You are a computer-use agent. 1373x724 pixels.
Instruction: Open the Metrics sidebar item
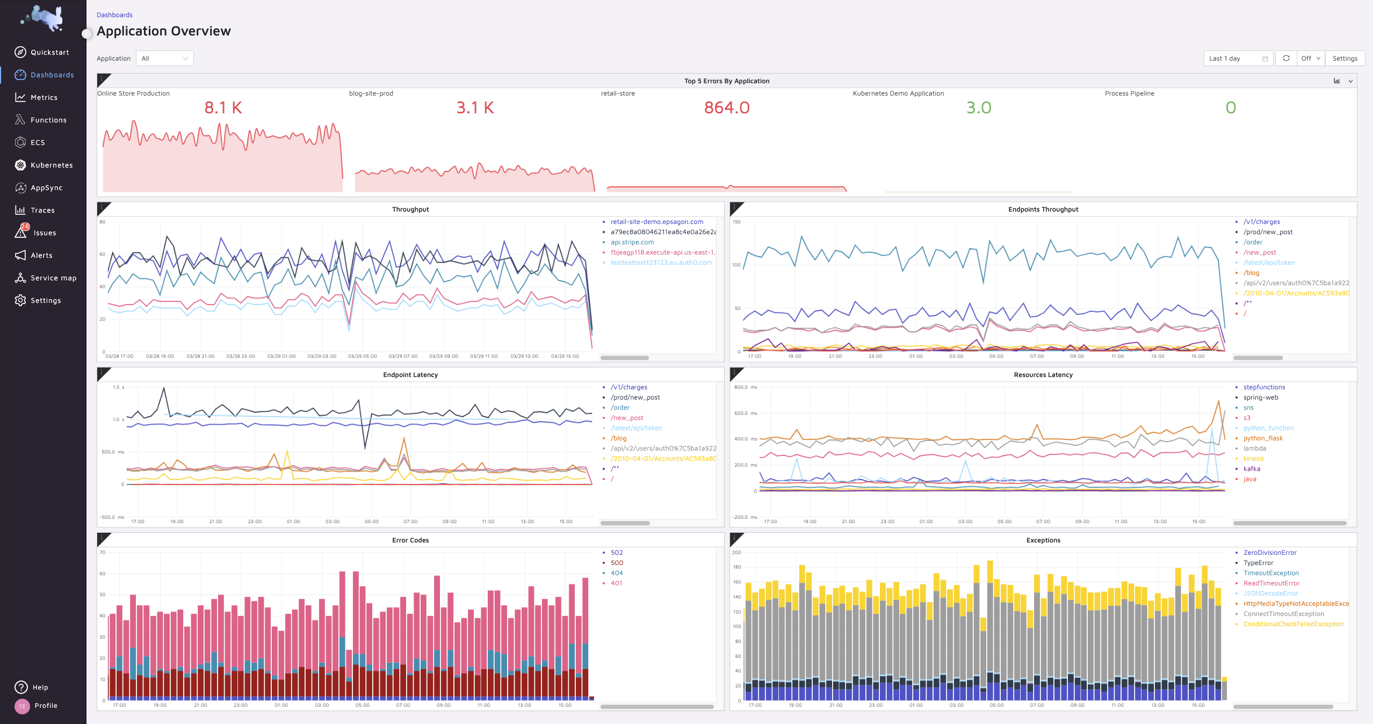[x=44, y=97]
